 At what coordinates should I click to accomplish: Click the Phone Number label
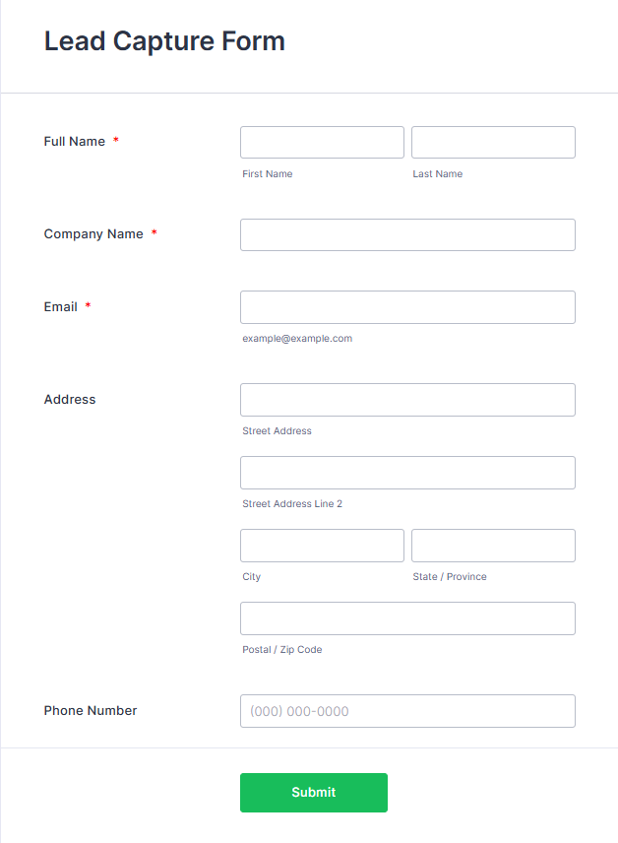coord(91,711)
